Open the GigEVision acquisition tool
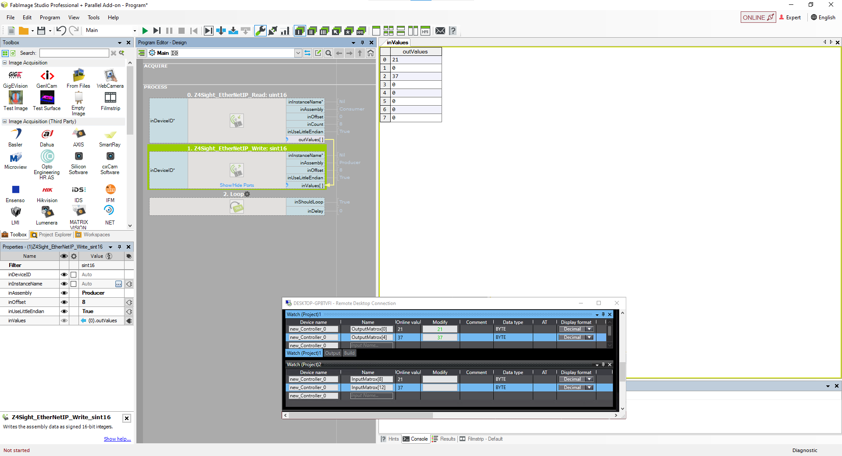This screenshot has width=842, height=456. pyautogui.click(x=15, y=79)
